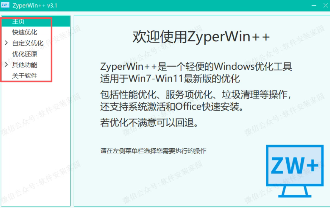Click the 包括性能优化 description paragraph
The width and height of the screenshot is (330, 208).
[x=196, y=100]
